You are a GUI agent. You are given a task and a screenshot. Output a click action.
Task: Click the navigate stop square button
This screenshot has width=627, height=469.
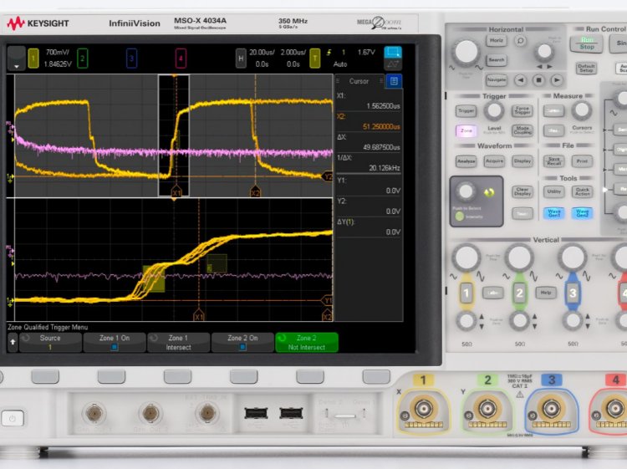point(538,80)
